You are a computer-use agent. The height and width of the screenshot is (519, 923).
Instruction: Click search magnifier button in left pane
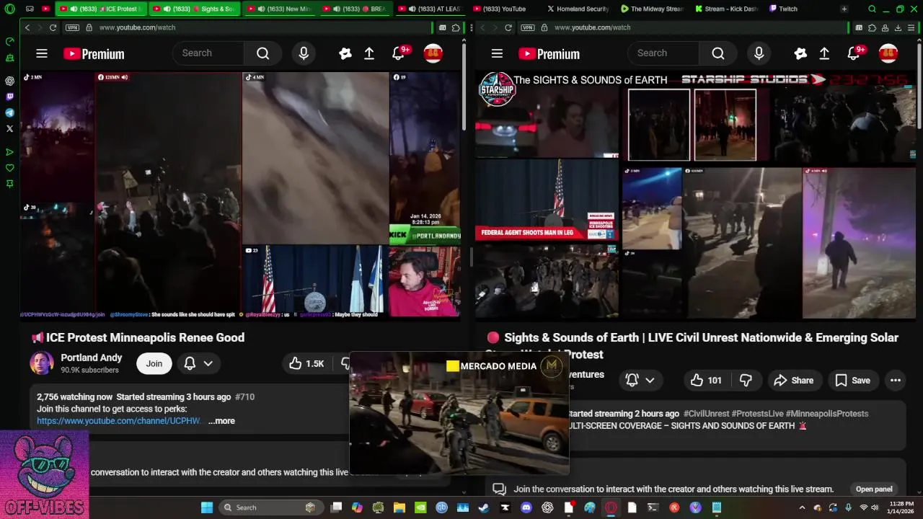coord(263,53)
